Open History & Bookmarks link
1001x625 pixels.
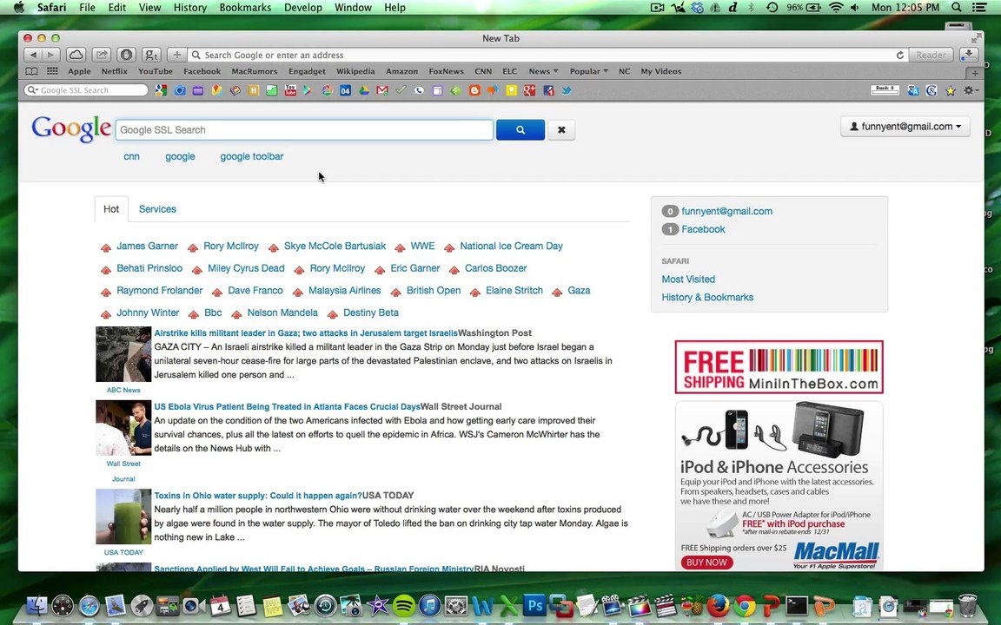pos(707,297)
